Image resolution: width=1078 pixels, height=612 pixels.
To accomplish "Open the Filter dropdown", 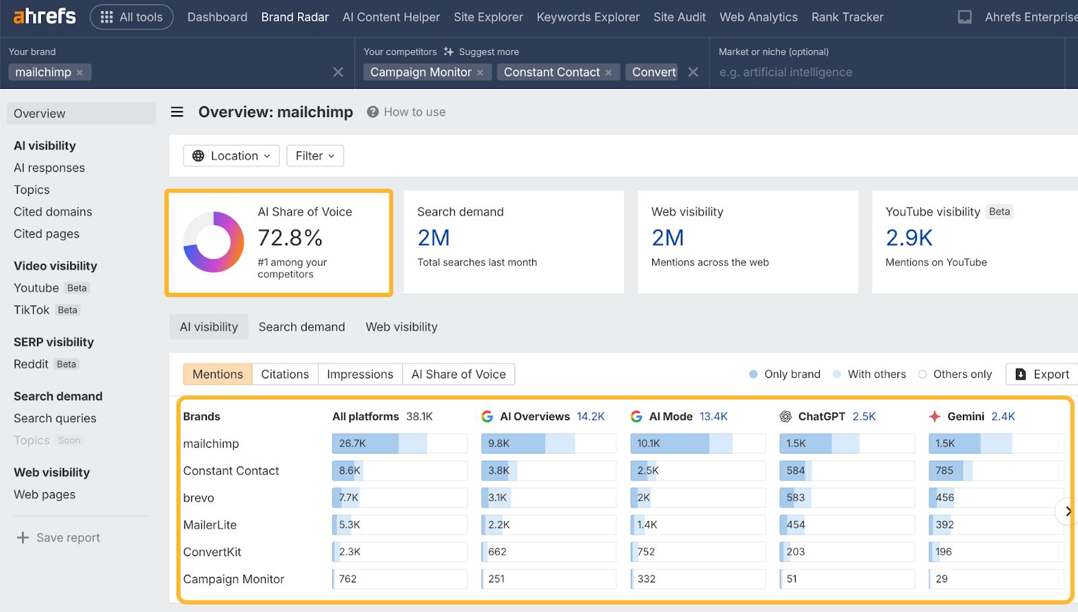I will click(314, 156).
